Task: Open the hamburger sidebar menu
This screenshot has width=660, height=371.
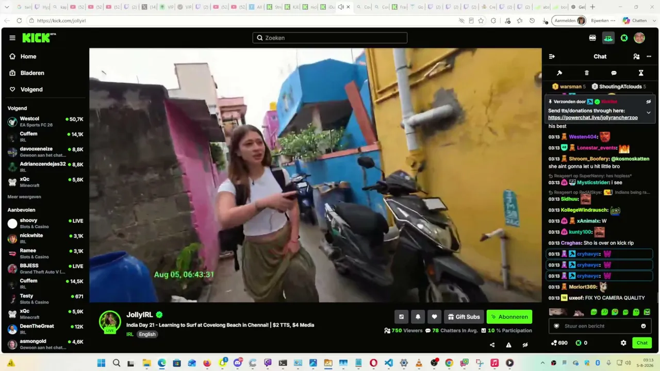Action: point(12,38)
